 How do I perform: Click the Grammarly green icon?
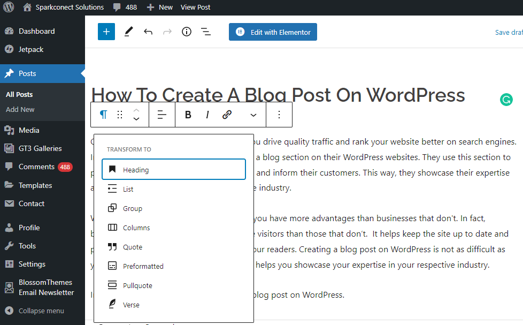506,100
